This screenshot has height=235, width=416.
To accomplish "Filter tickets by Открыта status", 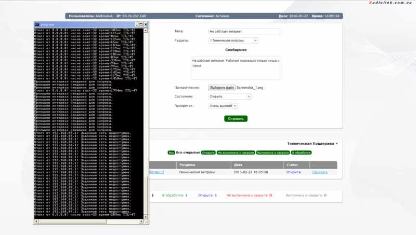I will tap(208, 153).
